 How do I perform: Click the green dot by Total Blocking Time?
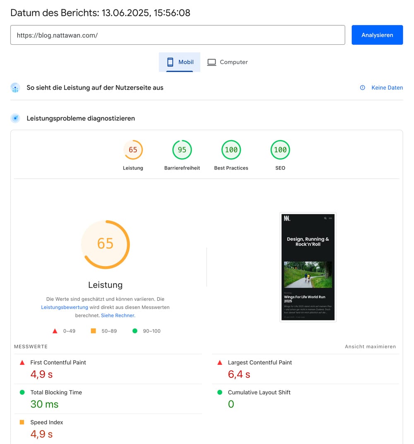pyautogui.click(x=22, y=392)
